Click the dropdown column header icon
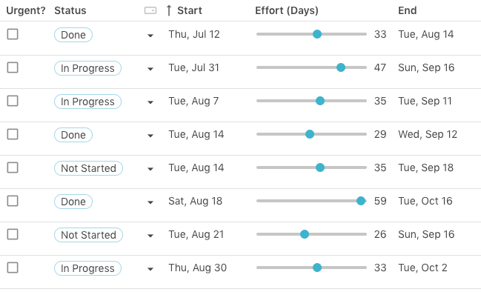This screenshot has height=292, width=481. (x=150, y=10)
